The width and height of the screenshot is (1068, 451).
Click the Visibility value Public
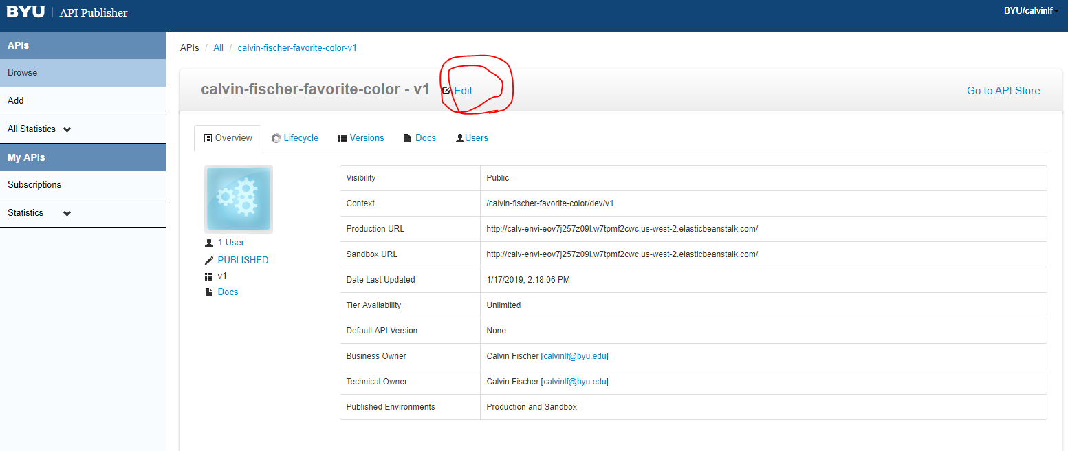point(498,178)
